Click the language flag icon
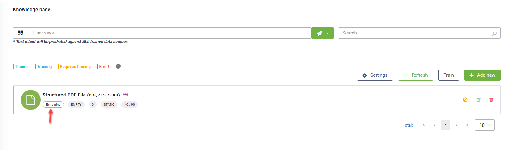510x150 pixels. pos(125,95)
